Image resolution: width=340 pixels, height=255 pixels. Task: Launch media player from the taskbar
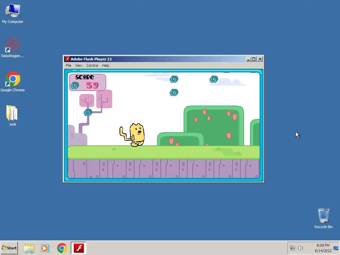tap(45, 248)
